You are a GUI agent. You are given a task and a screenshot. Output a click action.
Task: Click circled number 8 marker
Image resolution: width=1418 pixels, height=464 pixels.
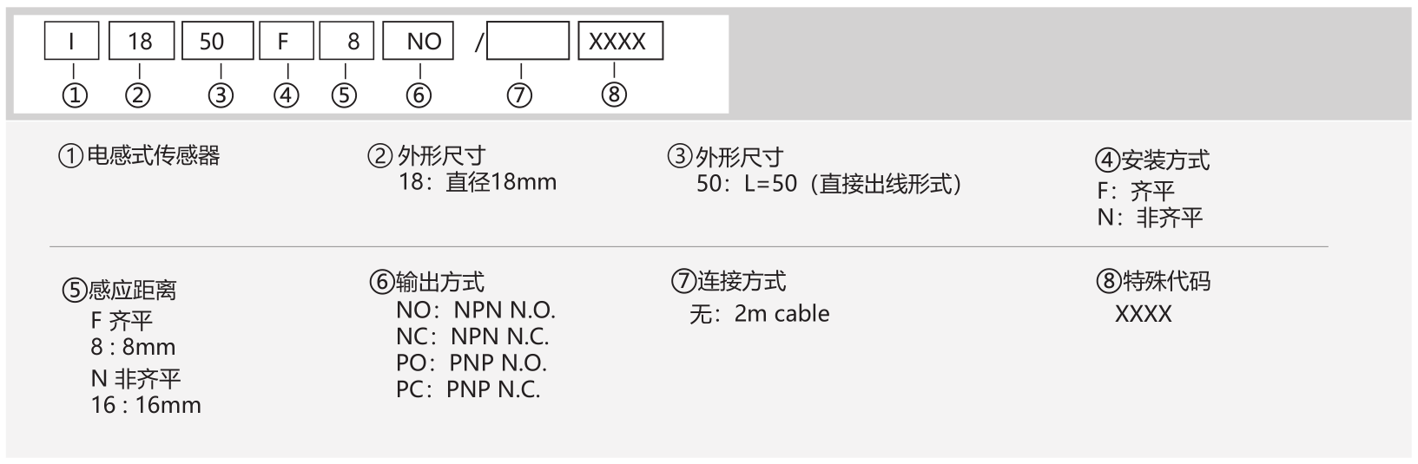click(x=614, y=94)
